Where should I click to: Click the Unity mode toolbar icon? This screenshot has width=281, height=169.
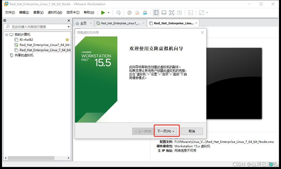coord(179,13)
